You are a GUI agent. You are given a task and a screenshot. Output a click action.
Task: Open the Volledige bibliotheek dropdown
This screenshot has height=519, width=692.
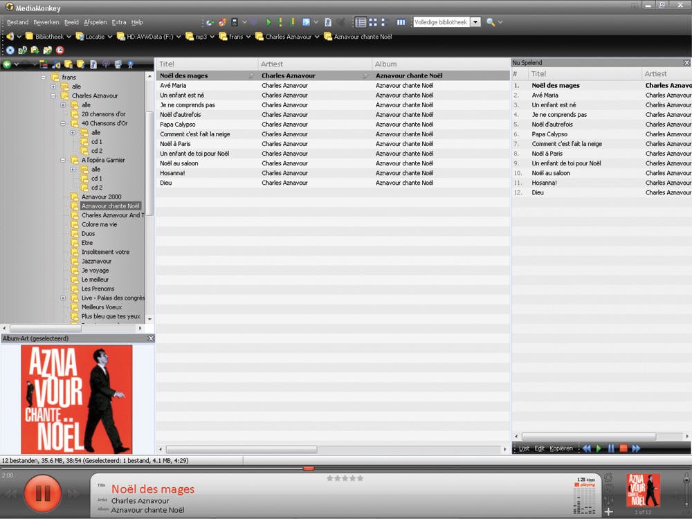(475, 22)
